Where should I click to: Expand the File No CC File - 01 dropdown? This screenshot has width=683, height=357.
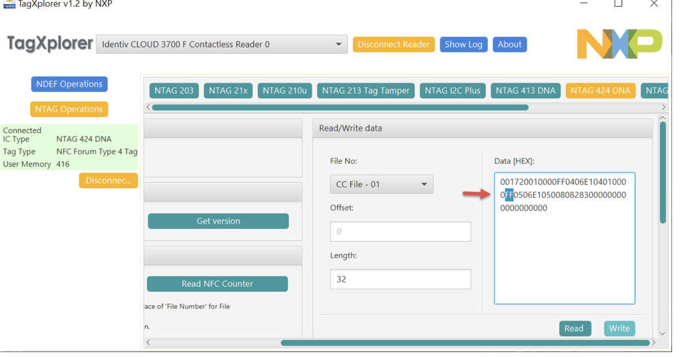tap(381, 184)
